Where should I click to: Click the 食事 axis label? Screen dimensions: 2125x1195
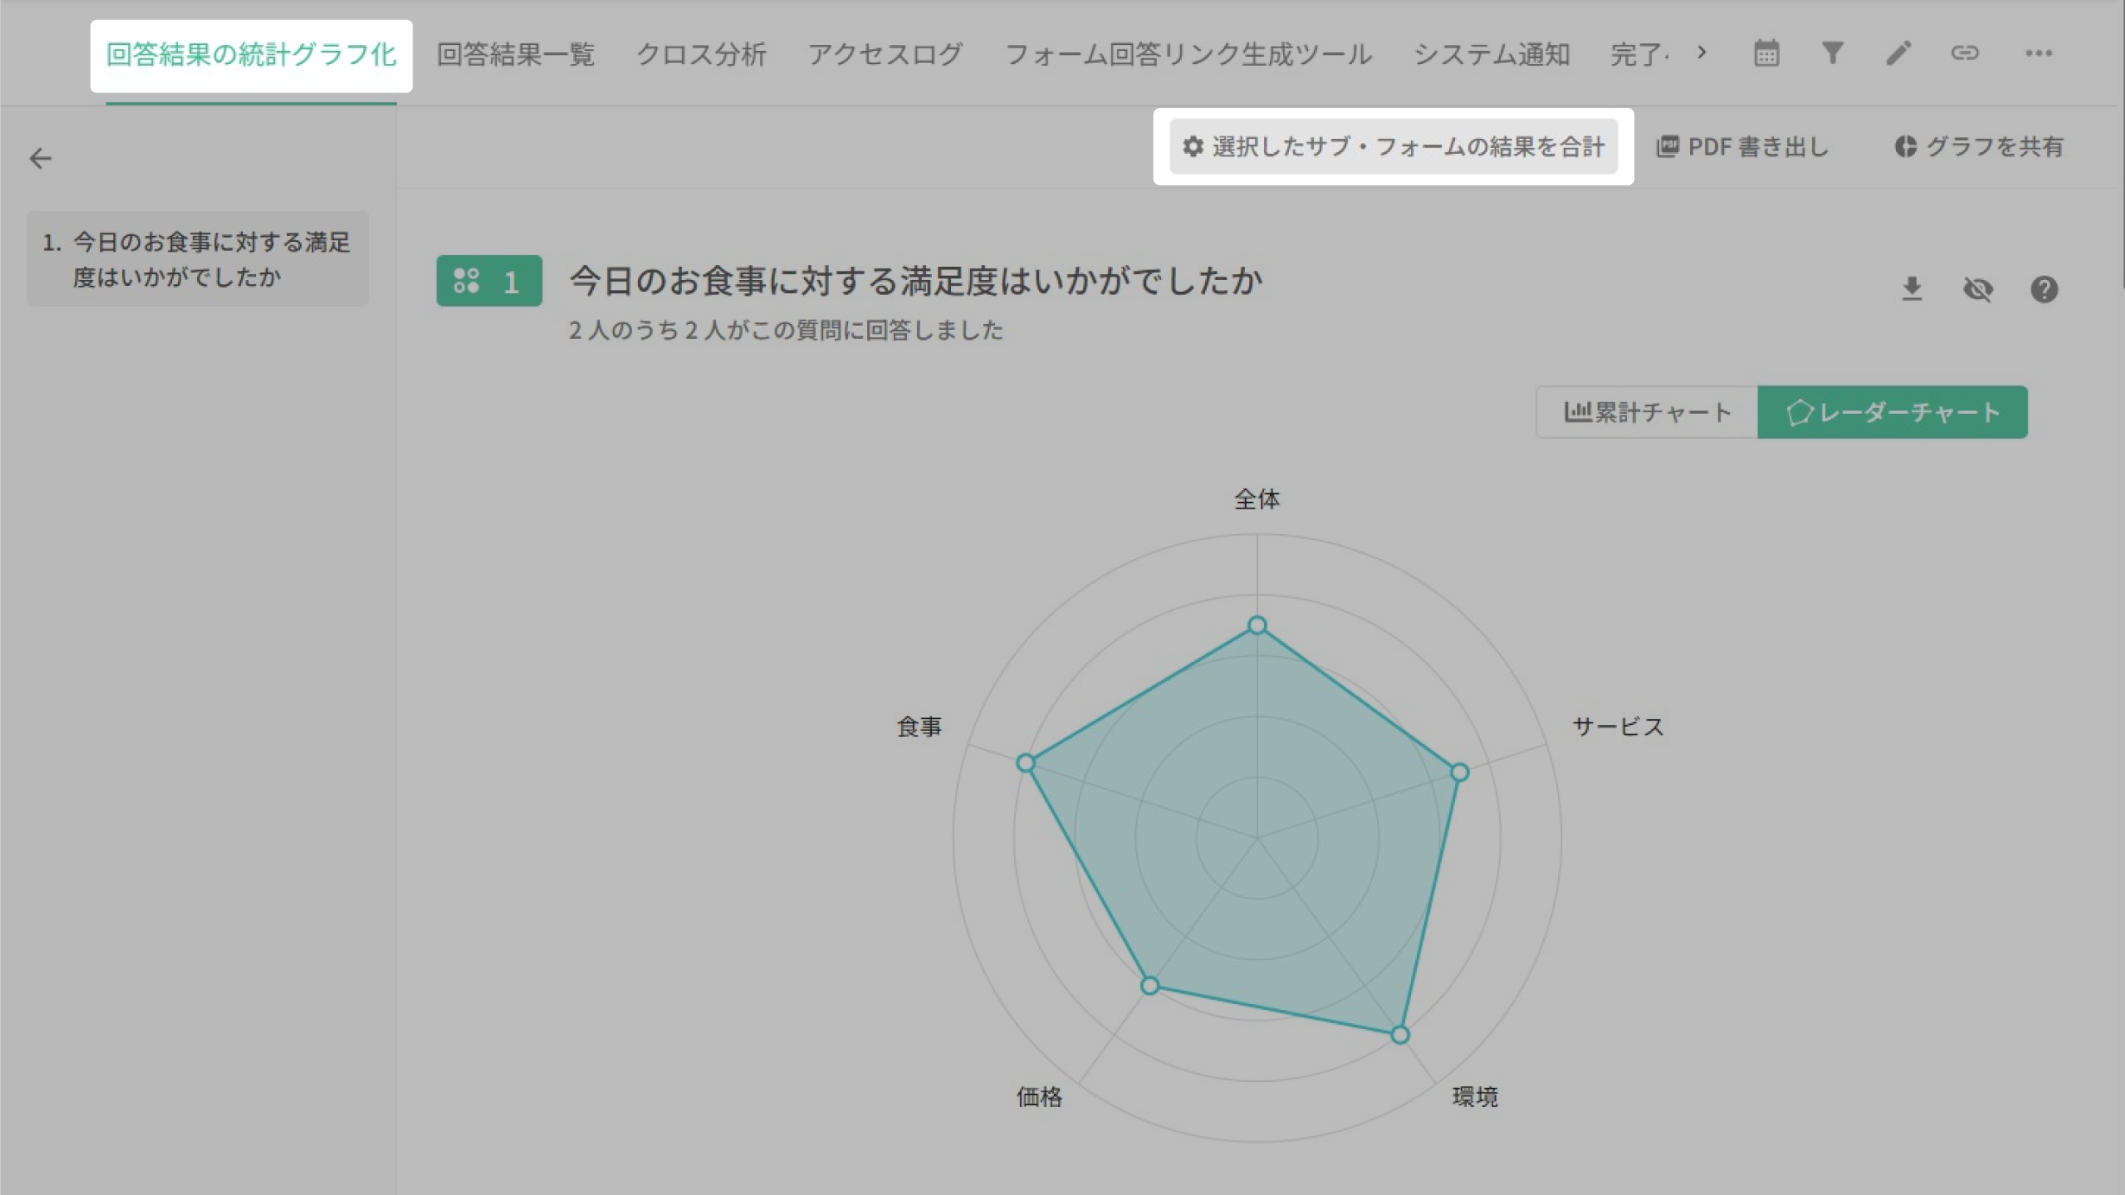click(919, 727)
